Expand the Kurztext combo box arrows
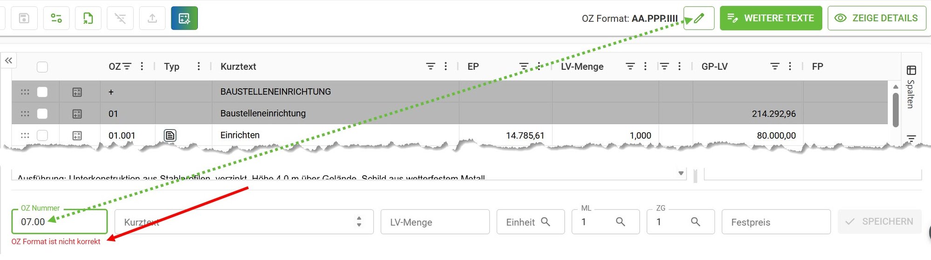 359,221
